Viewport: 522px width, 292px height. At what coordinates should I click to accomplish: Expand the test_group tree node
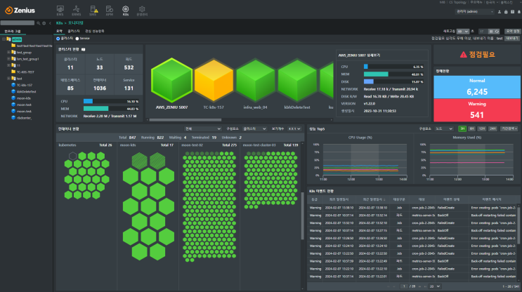[x=7, y=52]
